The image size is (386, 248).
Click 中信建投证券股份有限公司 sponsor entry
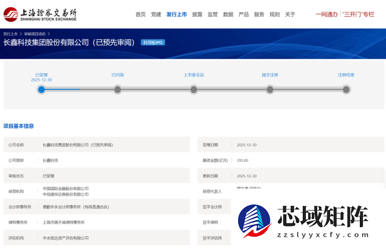click(x=65, y=194)
